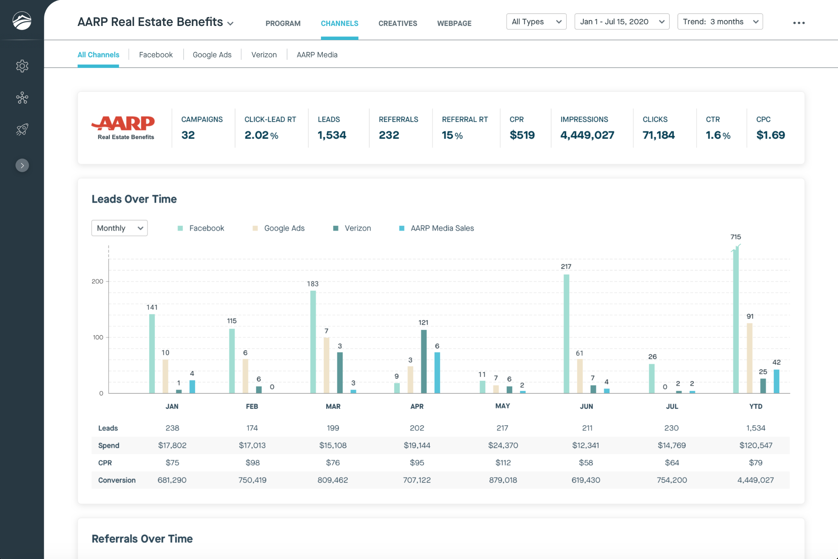Switch to the Program tab
The image size is (838, 559).
283,23
